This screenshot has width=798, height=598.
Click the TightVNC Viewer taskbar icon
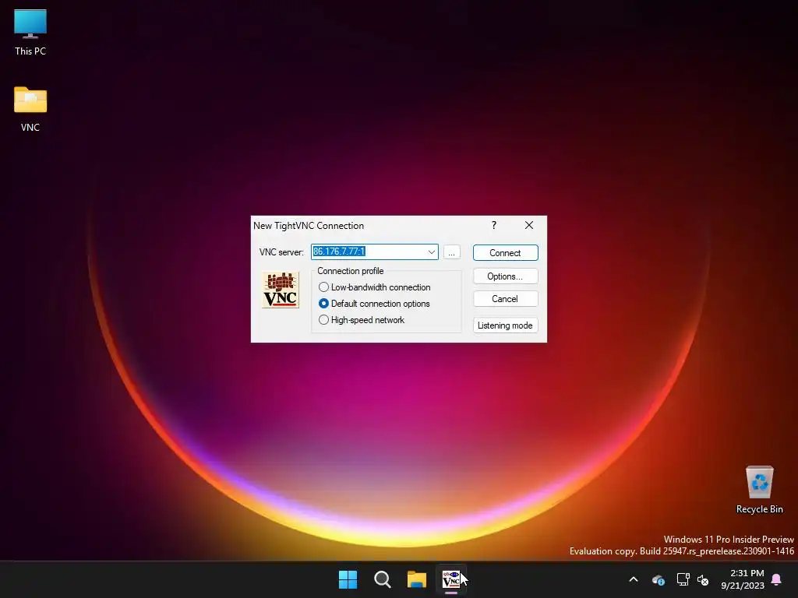451,579
